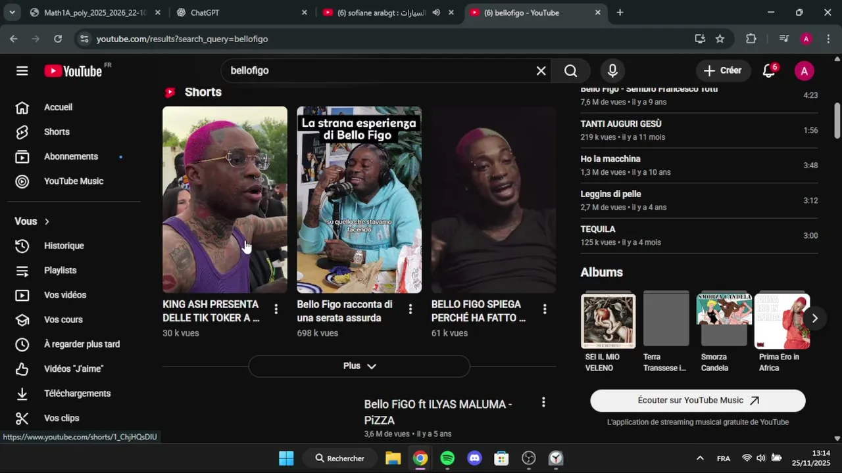Open account avatar menu in YouTube header
This screenshot has height=473, width=842.
click(x=804, y=71)
